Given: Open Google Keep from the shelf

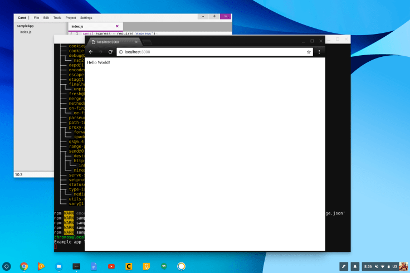Looking at the screenshot, I should (x=147, y=266).
